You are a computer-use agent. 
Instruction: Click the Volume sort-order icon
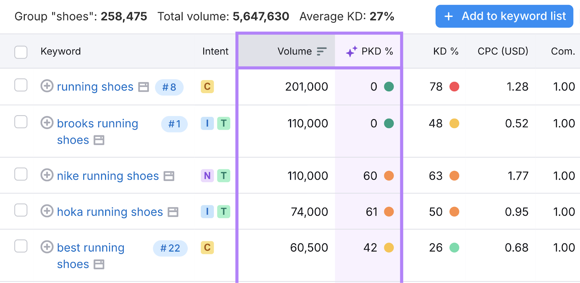coord(322,51)
